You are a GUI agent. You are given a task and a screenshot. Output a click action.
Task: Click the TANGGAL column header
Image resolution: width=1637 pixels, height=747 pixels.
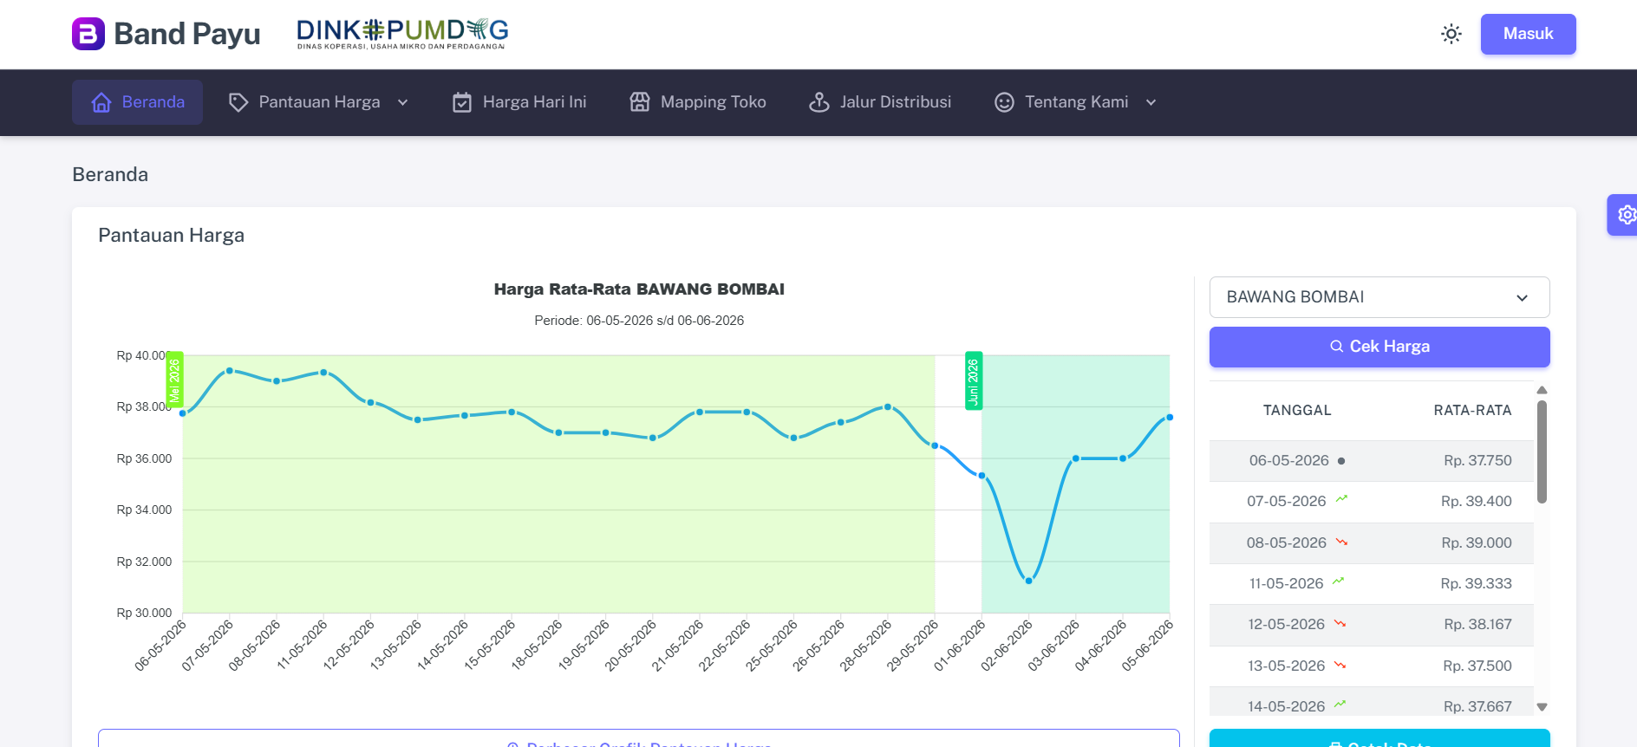point(1297,411)
